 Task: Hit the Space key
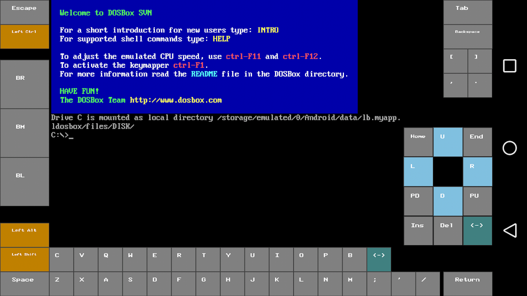[x=24, y=284]
